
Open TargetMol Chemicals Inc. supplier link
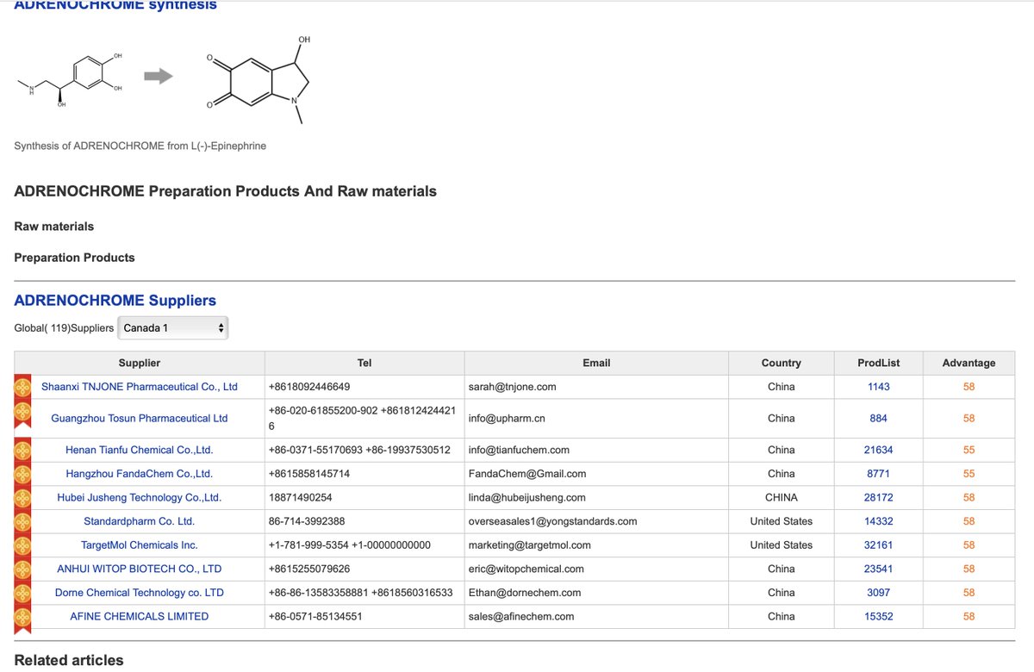[140, 545]
